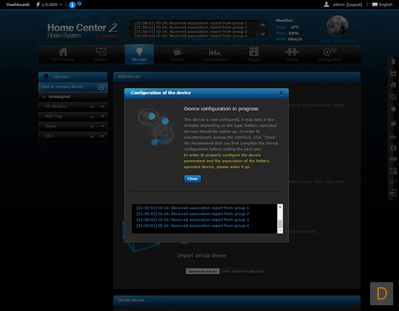Move Swipe up

pos(92,127)
